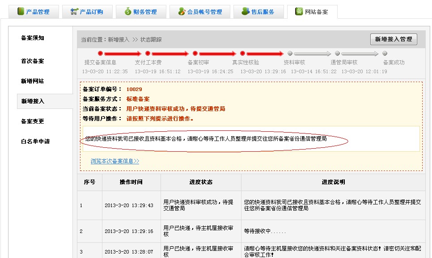The width and height of the screenshot is (432, 258).
Task: Choose 新增网站 in the sidebar
Action: [33, 81]
